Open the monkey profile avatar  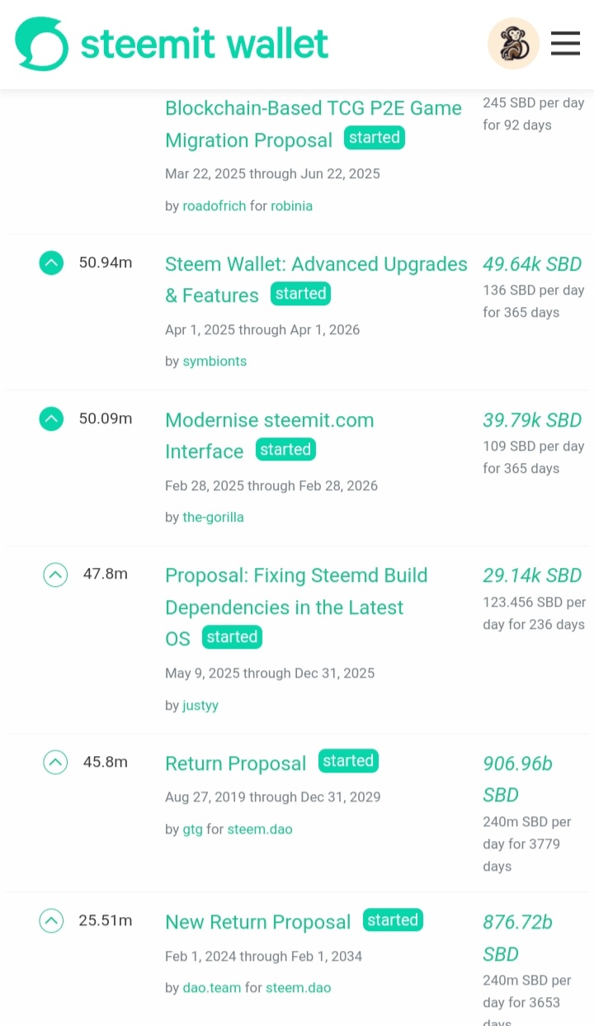[x=513, y=44]
